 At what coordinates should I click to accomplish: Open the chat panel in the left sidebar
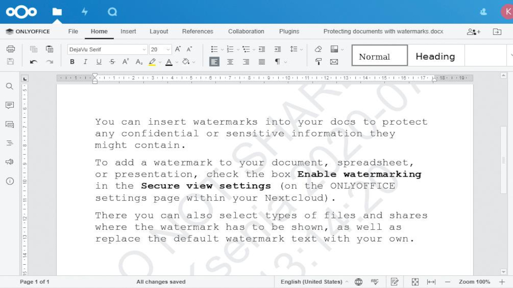point(10,125)
